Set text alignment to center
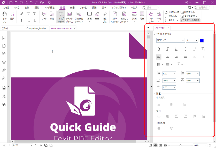The width and height of the screenshot is (216, 148). [x=167, y=57]
